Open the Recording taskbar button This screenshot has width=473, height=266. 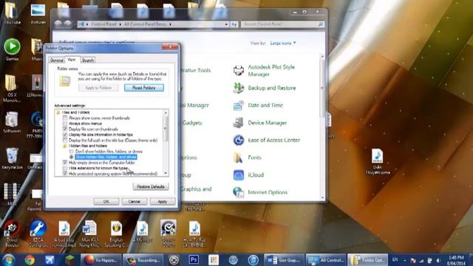click(143, 259)
